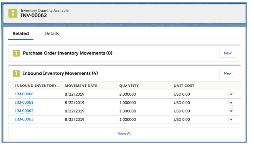
Task: Open record IIM-00062
Action: 24,111
